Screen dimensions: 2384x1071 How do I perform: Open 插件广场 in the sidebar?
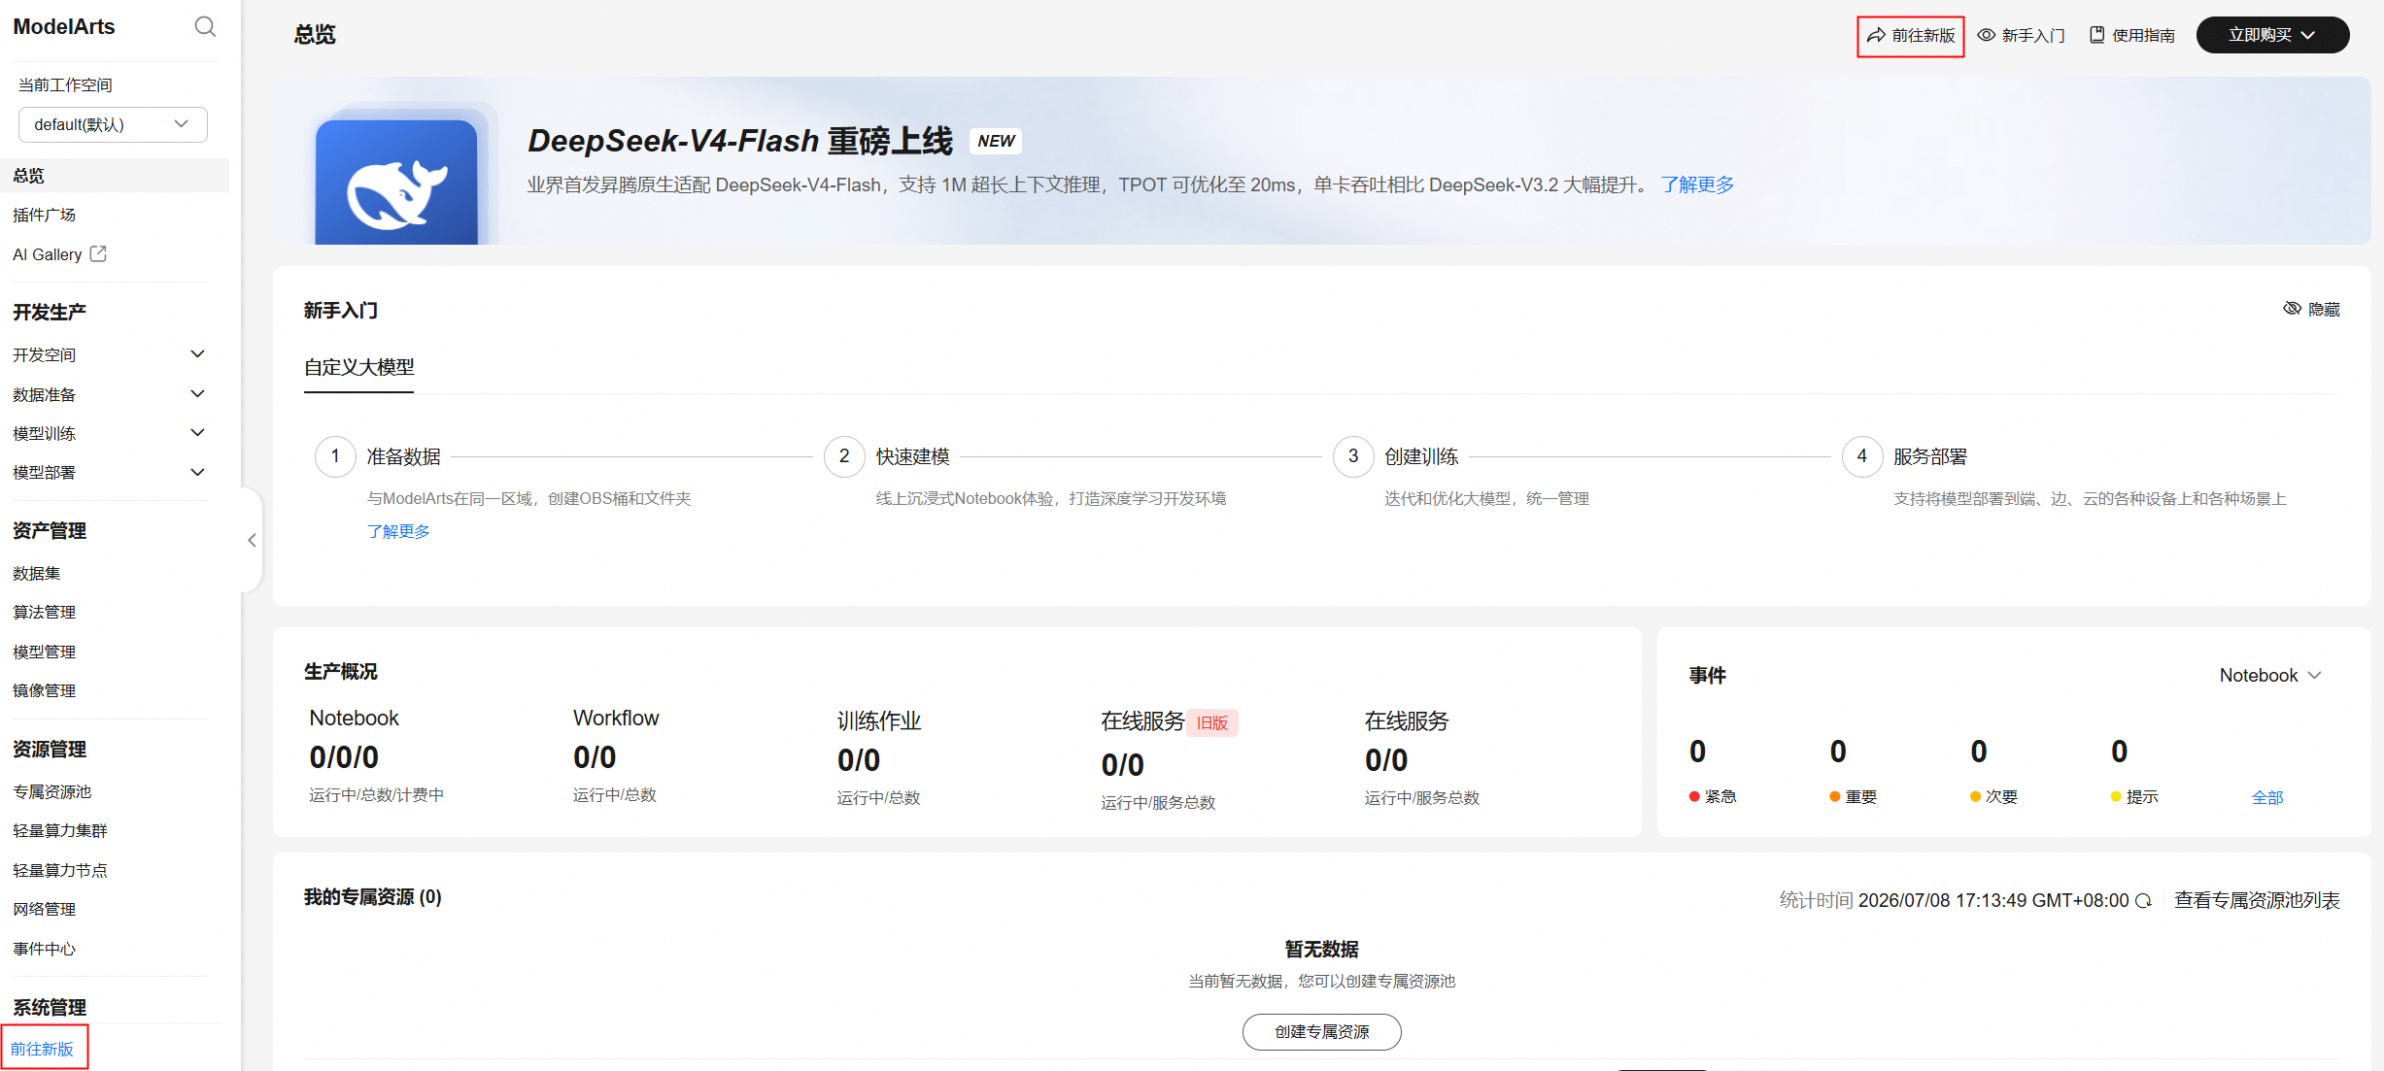44,215
